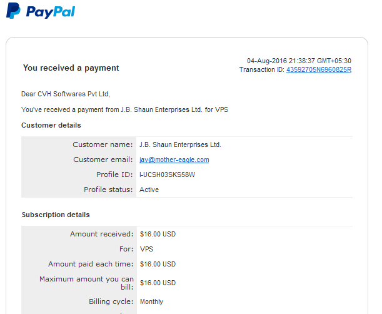
Task: Click the Amount paid each time value
Action: (158, 264)
